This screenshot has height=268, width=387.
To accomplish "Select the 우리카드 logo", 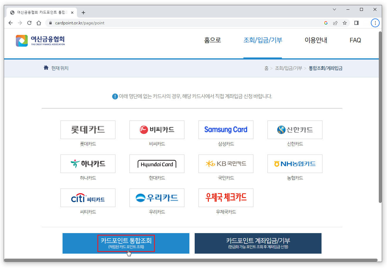I will [x=157, y=198].
